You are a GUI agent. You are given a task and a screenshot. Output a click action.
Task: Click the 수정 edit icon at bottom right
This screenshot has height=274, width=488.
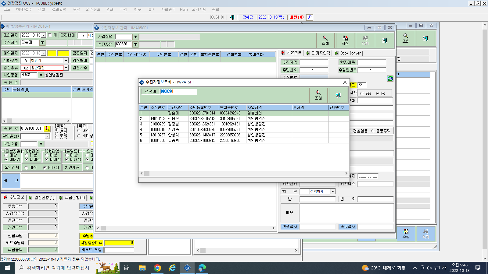[406, 234]
